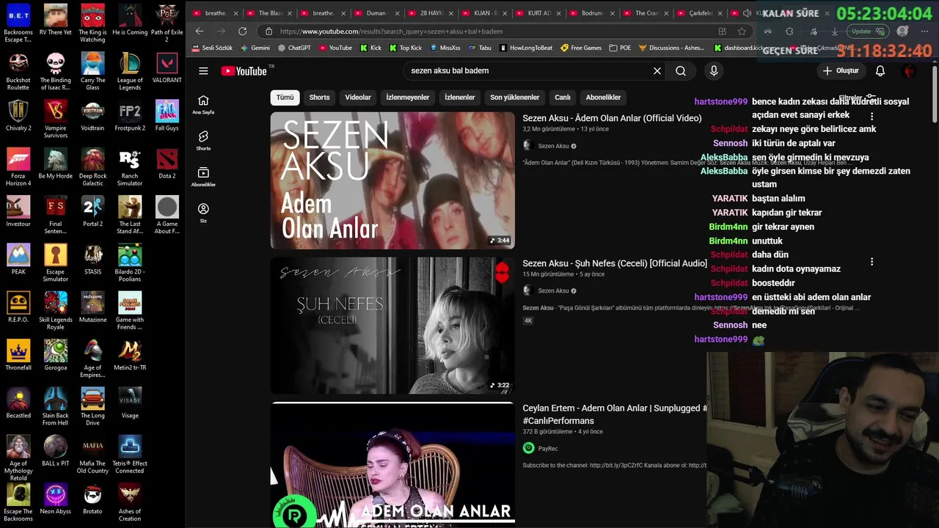Open YouTube notifications bell
939x528 pixels.
tap(880, 71)
